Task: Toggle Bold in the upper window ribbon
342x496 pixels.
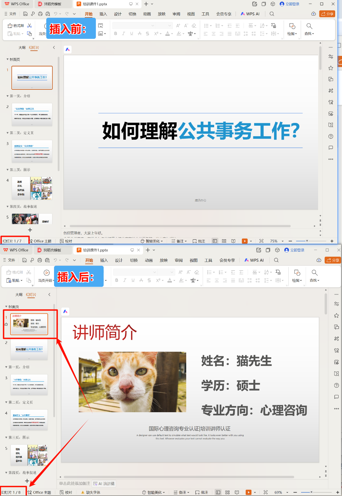Action: (x=116, y=34)
